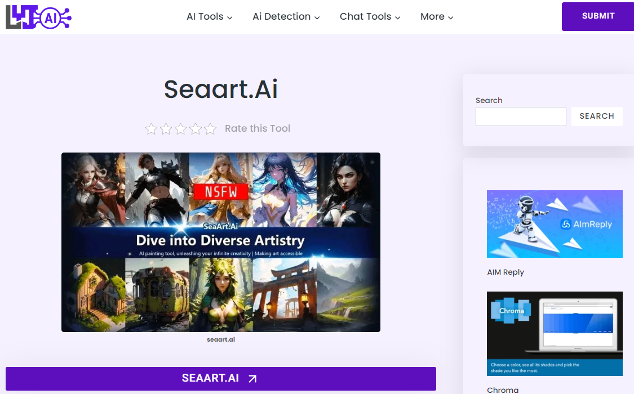Open the Ai Detection menu
Image resolution: width=634 pixels, height=394 pixels.
click(286, 16)
